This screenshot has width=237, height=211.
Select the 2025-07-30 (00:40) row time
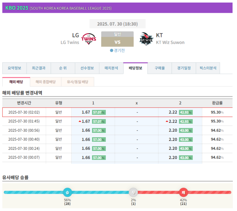click(24, 139)
